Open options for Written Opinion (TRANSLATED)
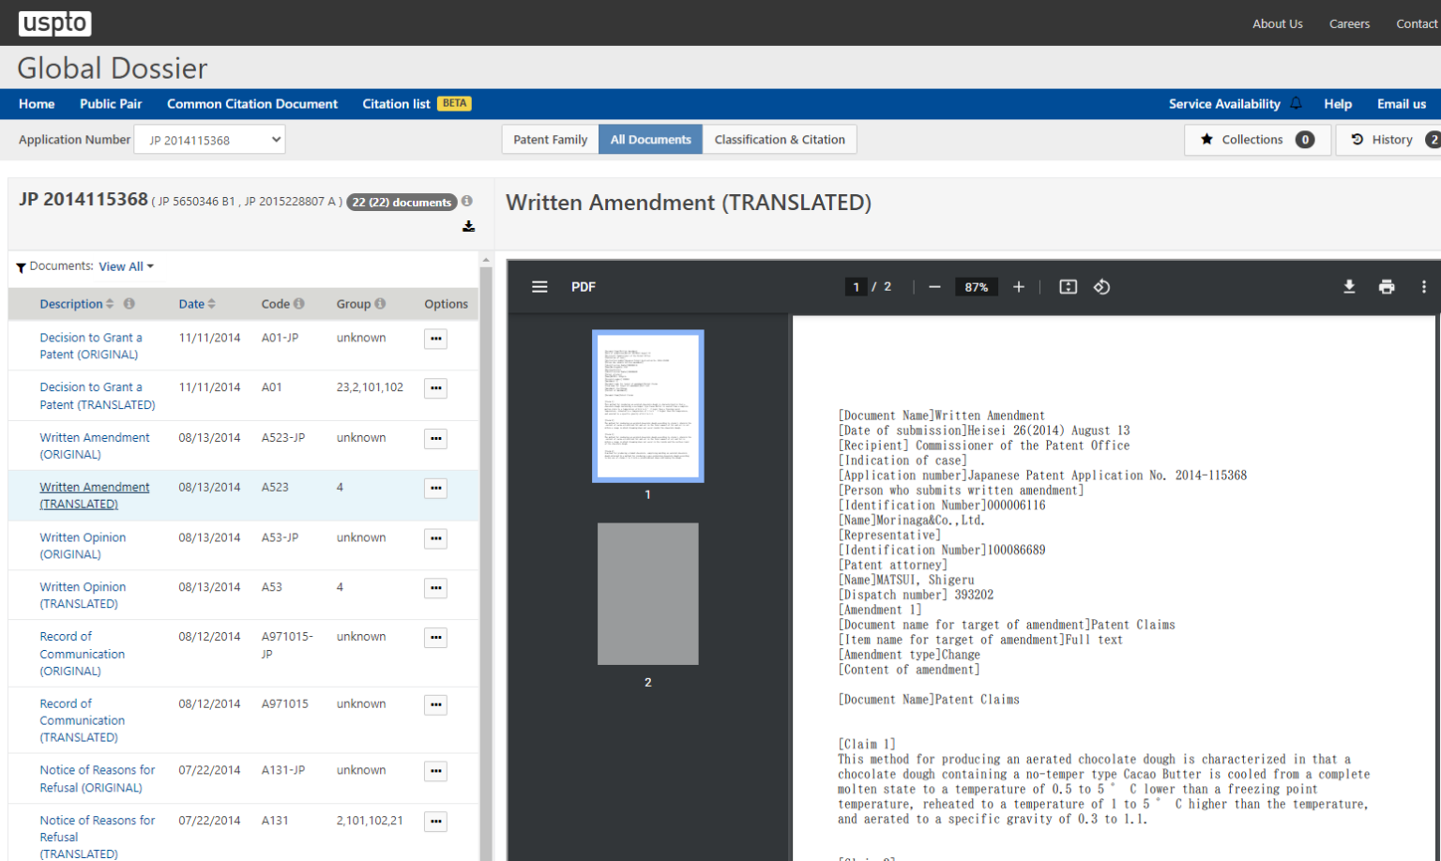Image resolution: width=1441 pixels, height=861 pixels. point(435,588)
